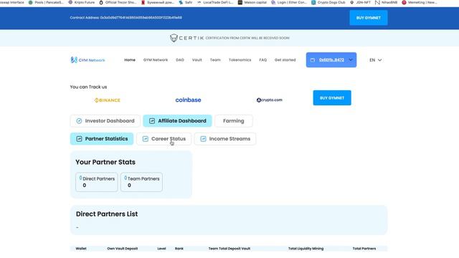Image resolution: width=459 pixels, height=258 pixels.
Task: Click the Total Partners column header
Action: point(364,249)
